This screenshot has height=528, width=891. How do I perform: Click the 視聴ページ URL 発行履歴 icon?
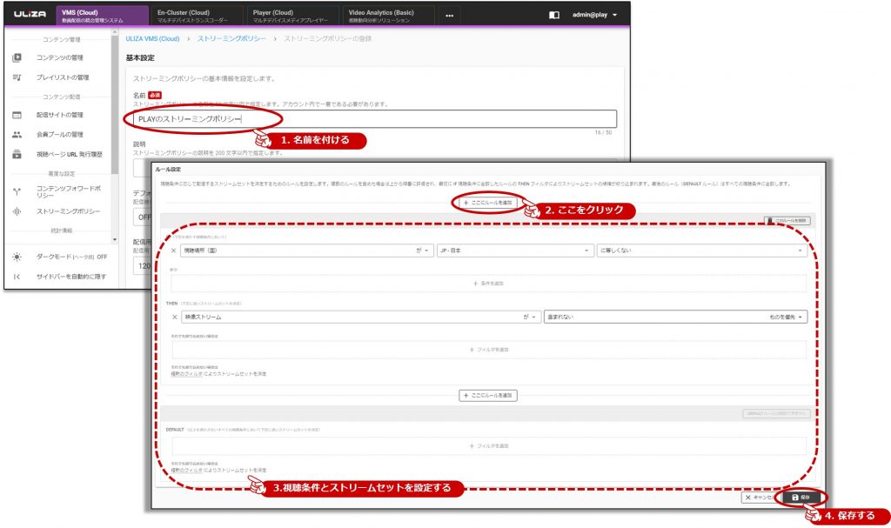pos(17,155)
